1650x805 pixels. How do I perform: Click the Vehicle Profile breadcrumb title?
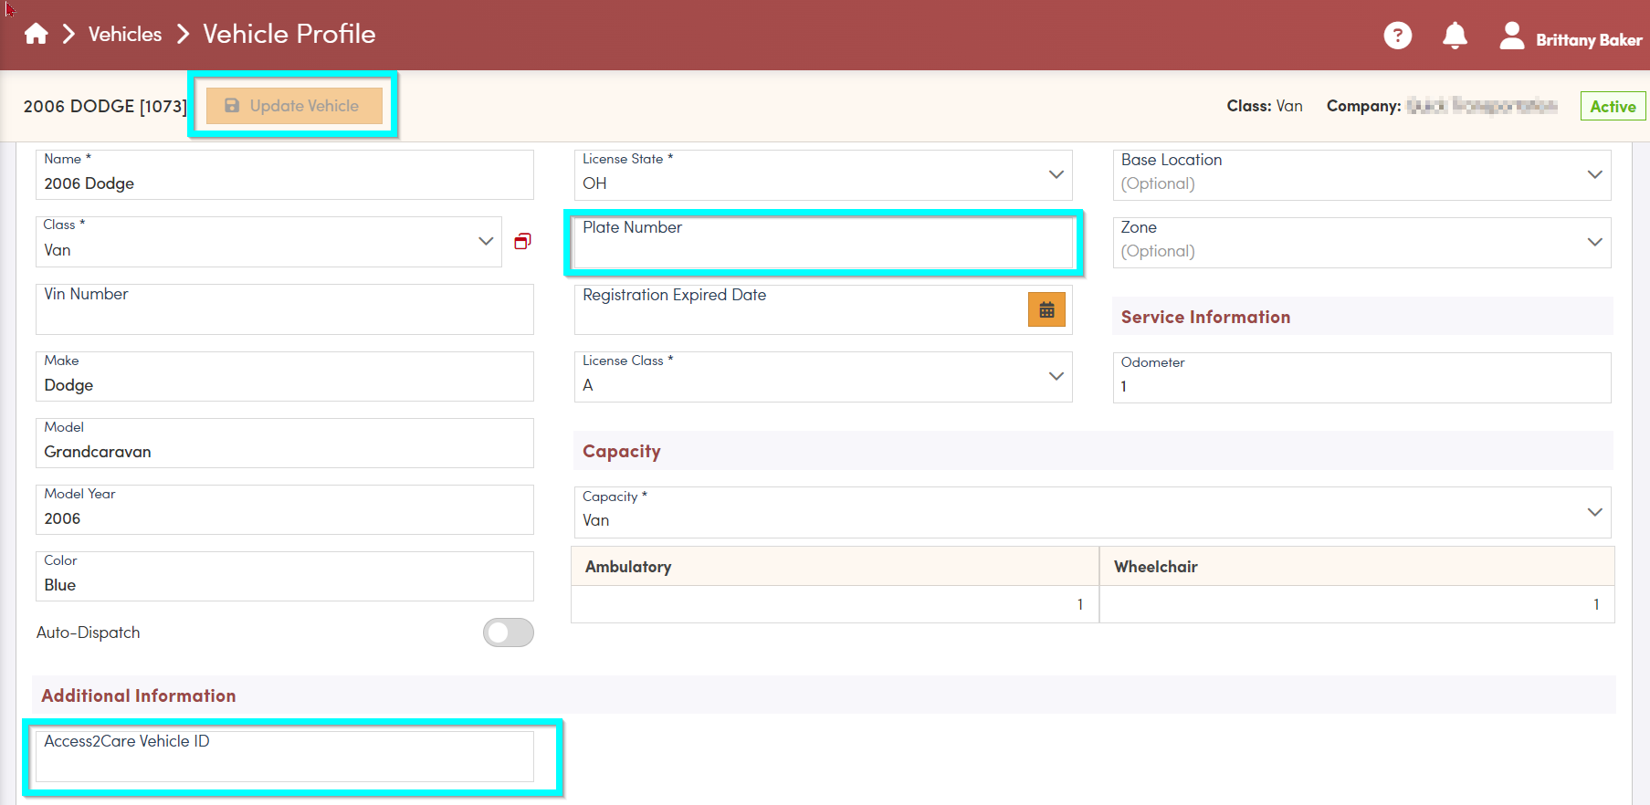pos(289,35)
